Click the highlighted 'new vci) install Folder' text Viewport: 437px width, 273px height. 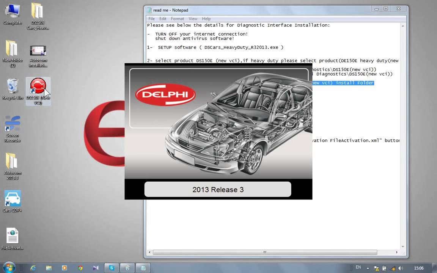(x=343, y=83)
